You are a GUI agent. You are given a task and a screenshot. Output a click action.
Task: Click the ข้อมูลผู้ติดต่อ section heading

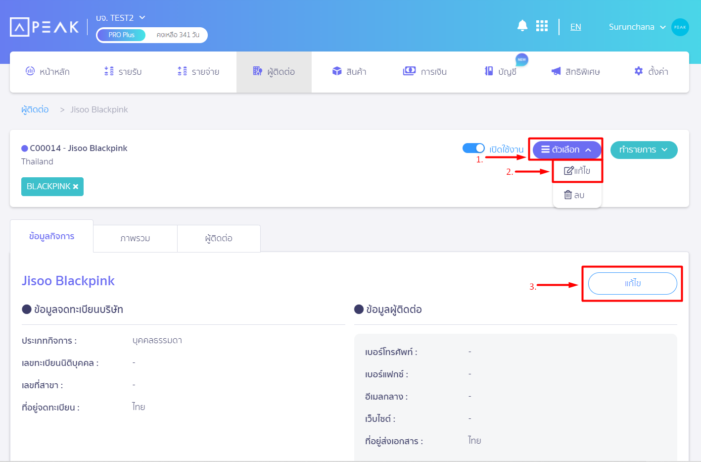[x=394, y=309]
